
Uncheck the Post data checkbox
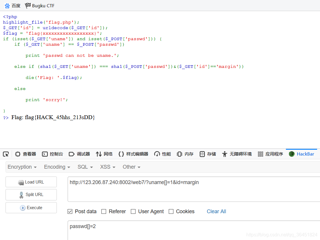point(70,211)
